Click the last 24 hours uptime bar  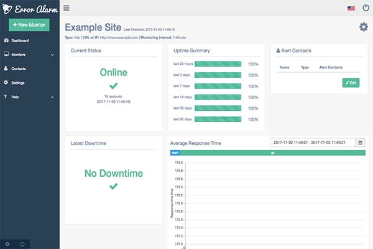[218, 64]
